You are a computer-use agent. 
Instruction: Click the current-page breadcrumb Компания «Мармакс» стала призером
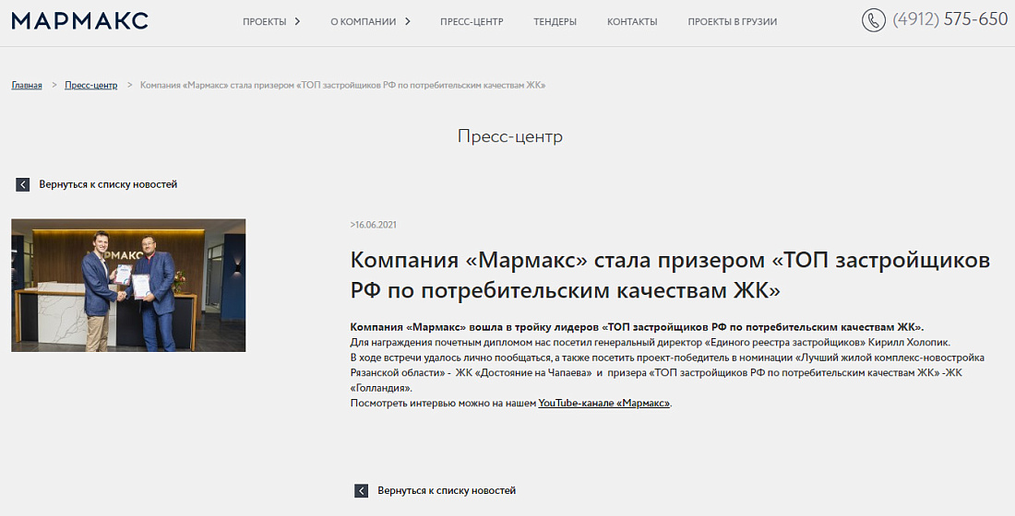tap(342, 86)
